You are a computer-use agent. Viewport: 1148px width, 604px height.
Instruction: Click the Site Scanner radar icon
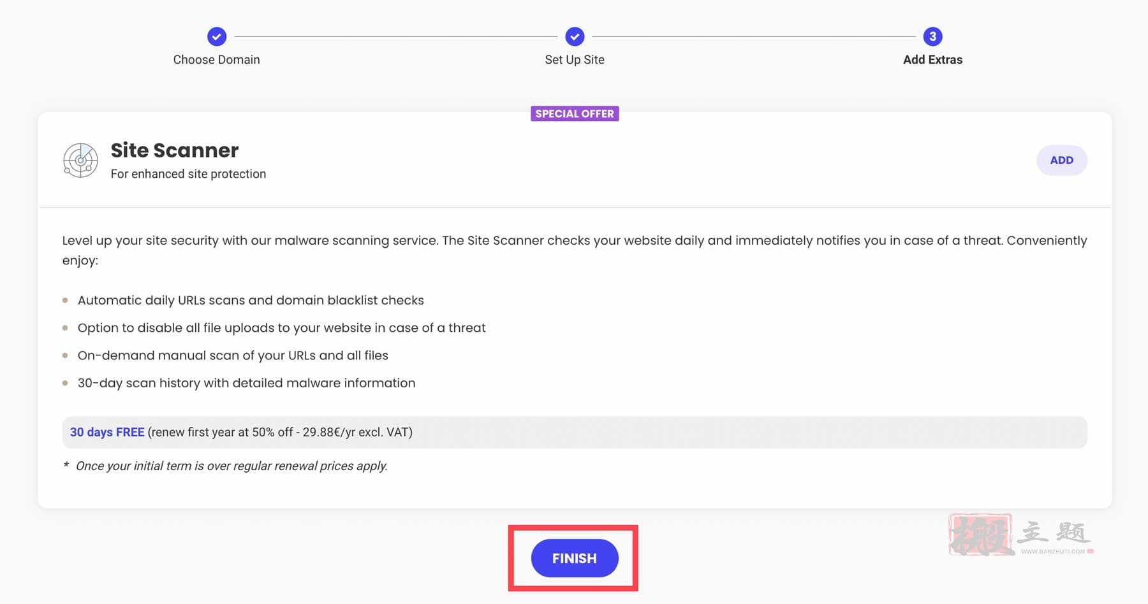click(81, 160)
